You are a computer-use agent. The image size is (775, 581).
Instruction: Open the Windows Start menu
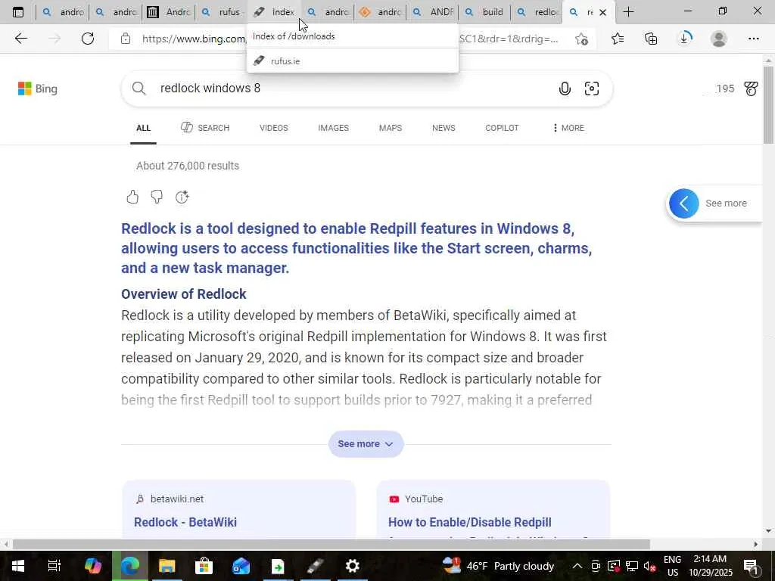coord(18,566)
